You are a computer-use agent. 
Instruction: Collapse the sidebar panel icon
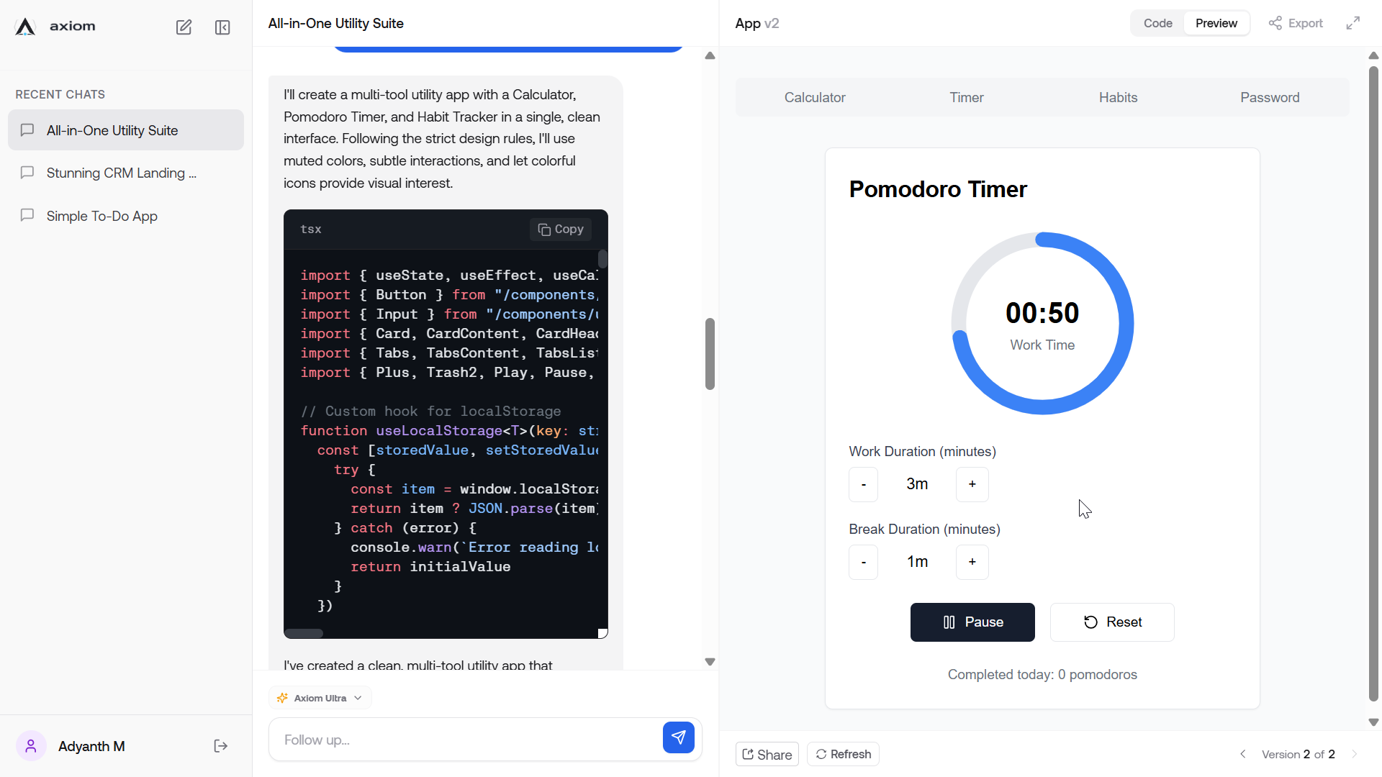tap(222, 27)
